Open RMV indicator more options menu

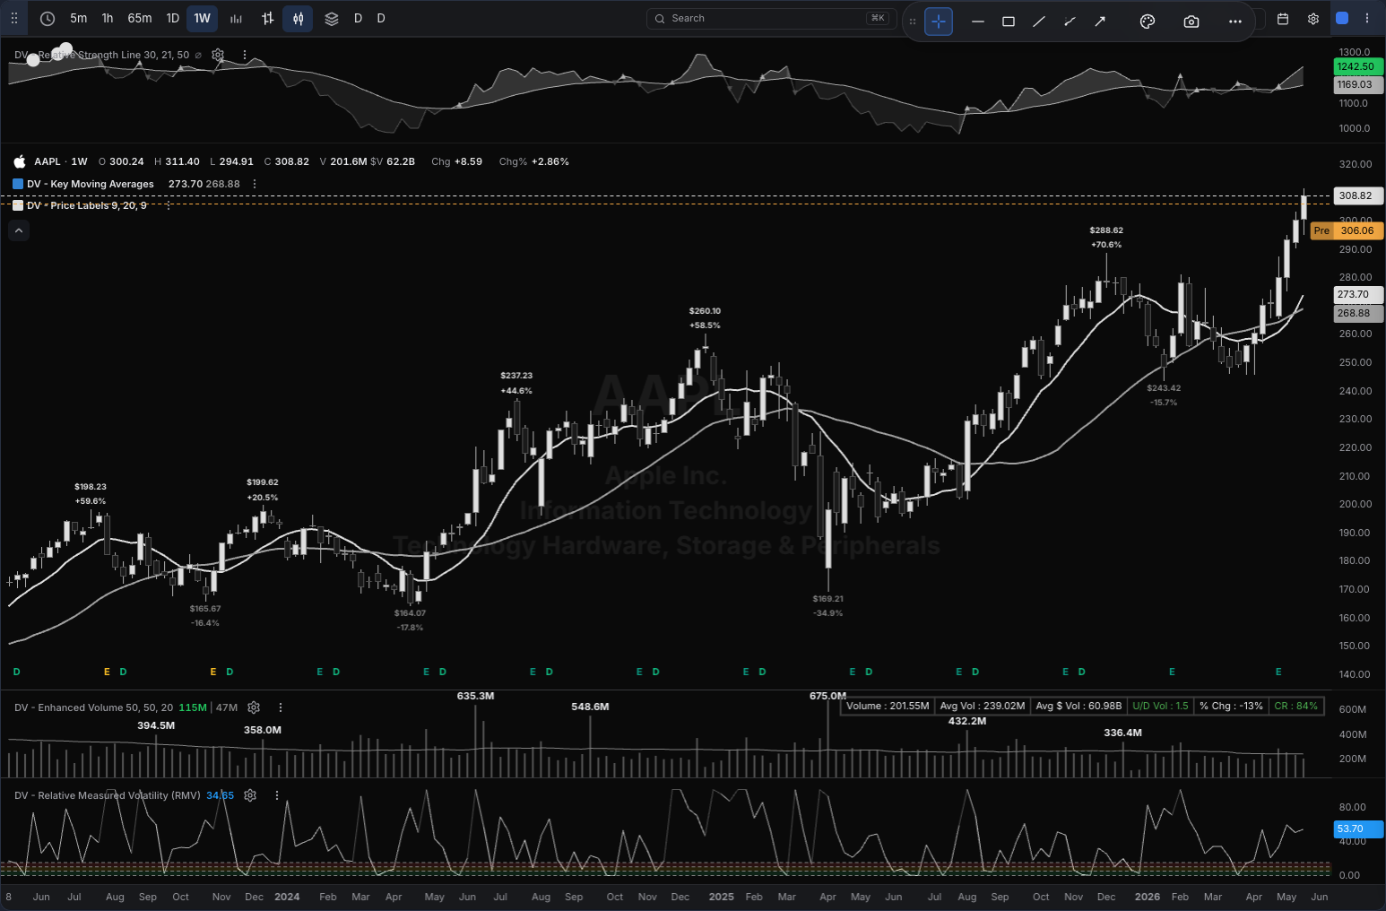coord(277,795)
